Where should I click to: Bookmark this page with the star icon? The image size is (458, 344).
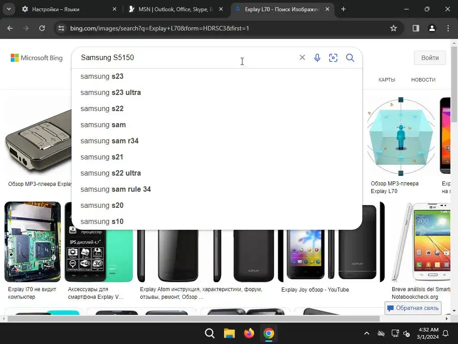394,28
